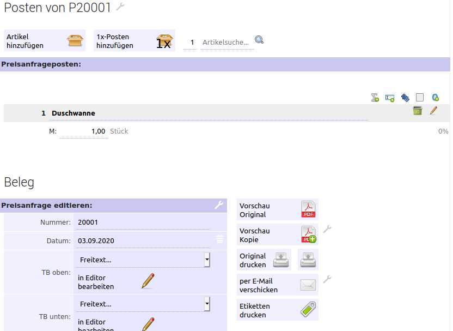Image resolution: width=453 pixels, height=331 pixels.
Task: Click the Duschwanne item name field
Action: coord(209,113)
